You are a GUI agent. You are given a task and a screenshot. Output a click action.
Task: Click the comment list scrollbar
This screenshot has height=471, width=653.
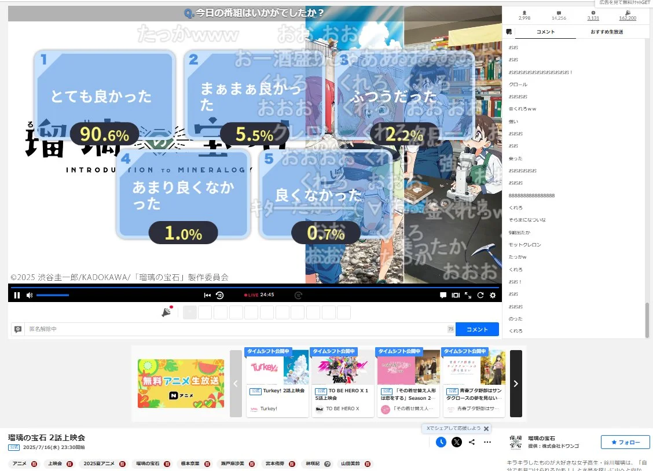[x=647, y=320]
